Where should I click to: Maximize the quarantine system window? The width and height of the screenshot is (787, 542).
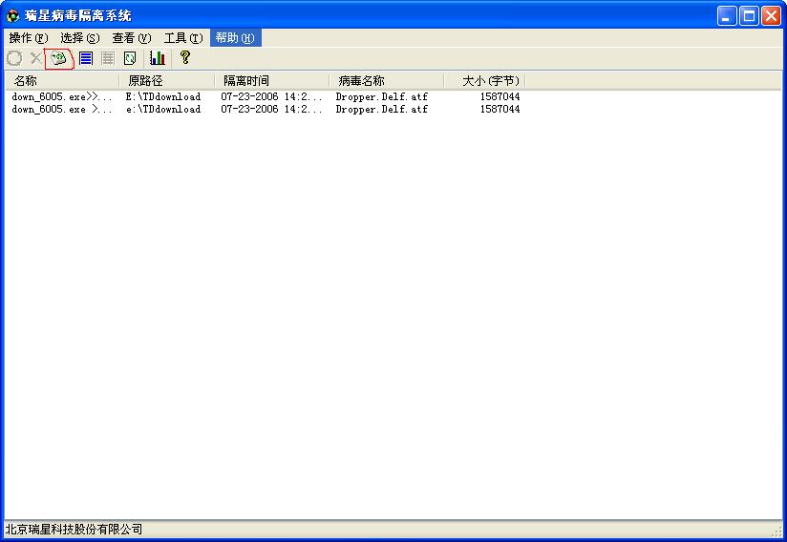click(x=749, y=16)
